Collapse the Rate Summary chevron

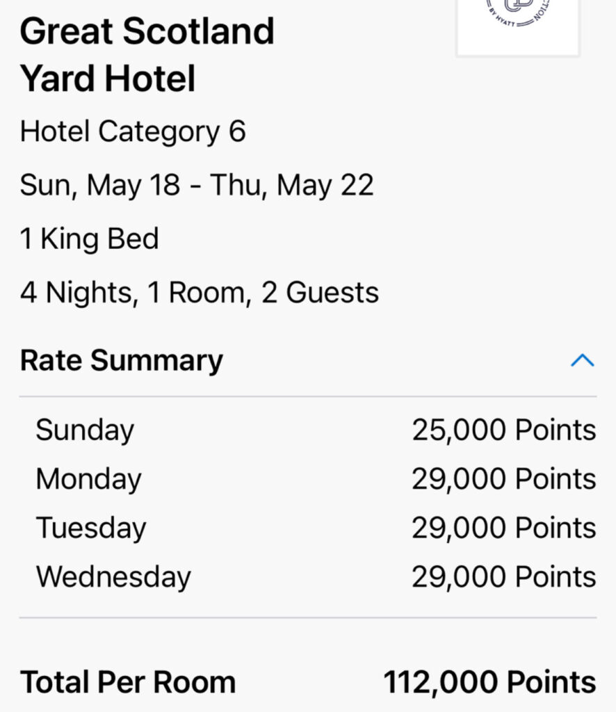[x=582, y=360]
